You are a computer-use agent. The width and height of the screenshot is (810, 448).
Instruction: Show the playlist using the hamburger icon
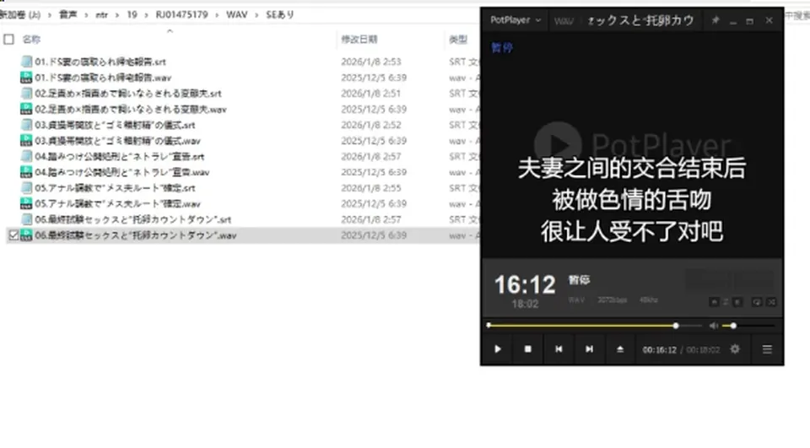(x=767, y=349)
